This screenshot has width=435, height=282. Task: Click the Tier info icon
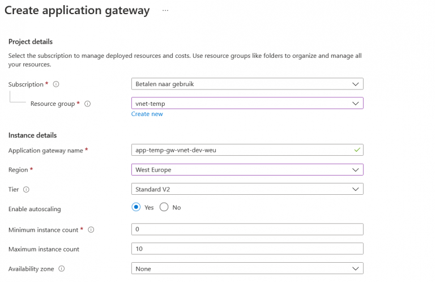27,190
